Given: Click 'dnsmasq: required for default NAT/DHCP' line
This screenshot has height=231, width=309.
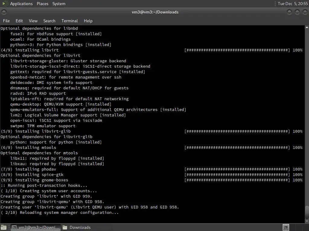Looking at the screenshot, I should [x=69, y=88].
